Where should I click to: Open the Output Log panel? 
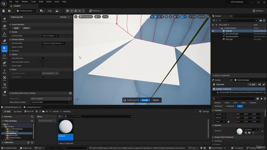click(25, 148)
